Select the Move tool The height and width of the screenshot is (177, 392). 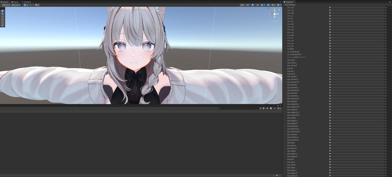click(2, 14)
